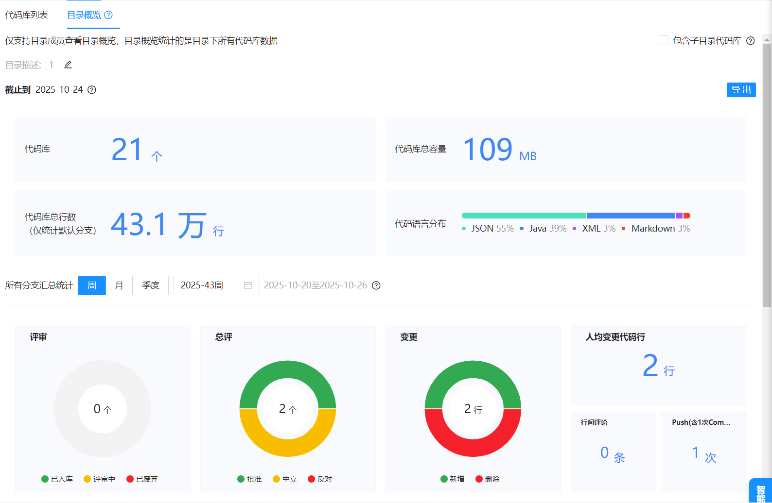
Task: Switch to 代码库列表 tab
Action: pos(27,15)
